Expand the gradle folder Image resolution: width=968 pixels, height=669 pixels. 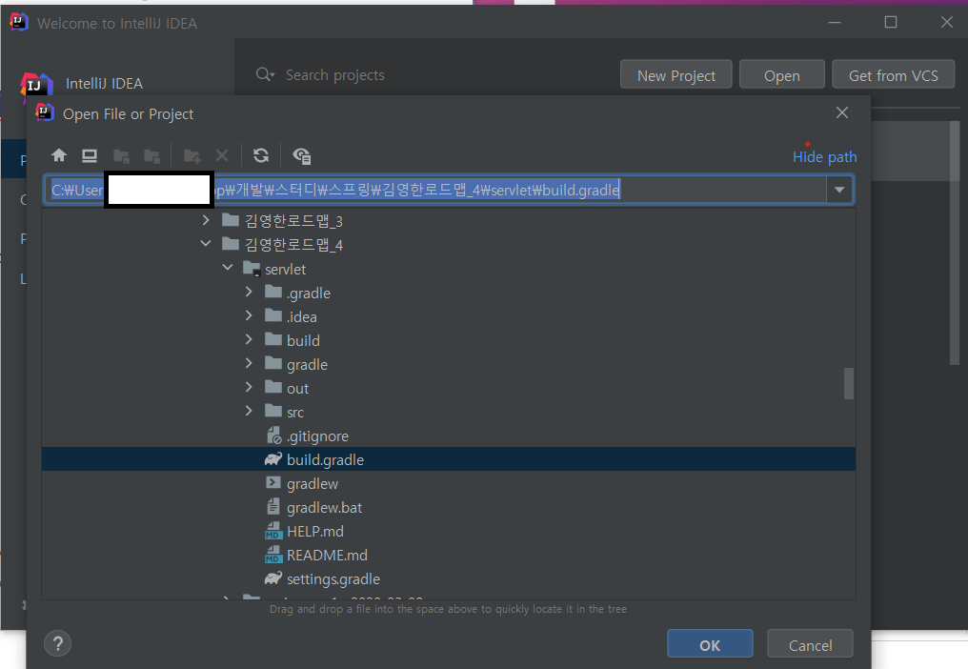point(249,363)
